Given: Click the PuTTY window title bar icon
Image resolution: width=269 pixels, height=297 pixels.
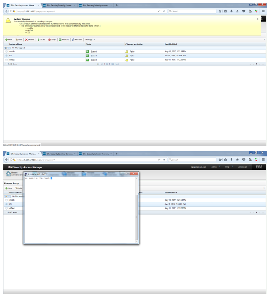Looking at the screenshot, I should [26, 174].
